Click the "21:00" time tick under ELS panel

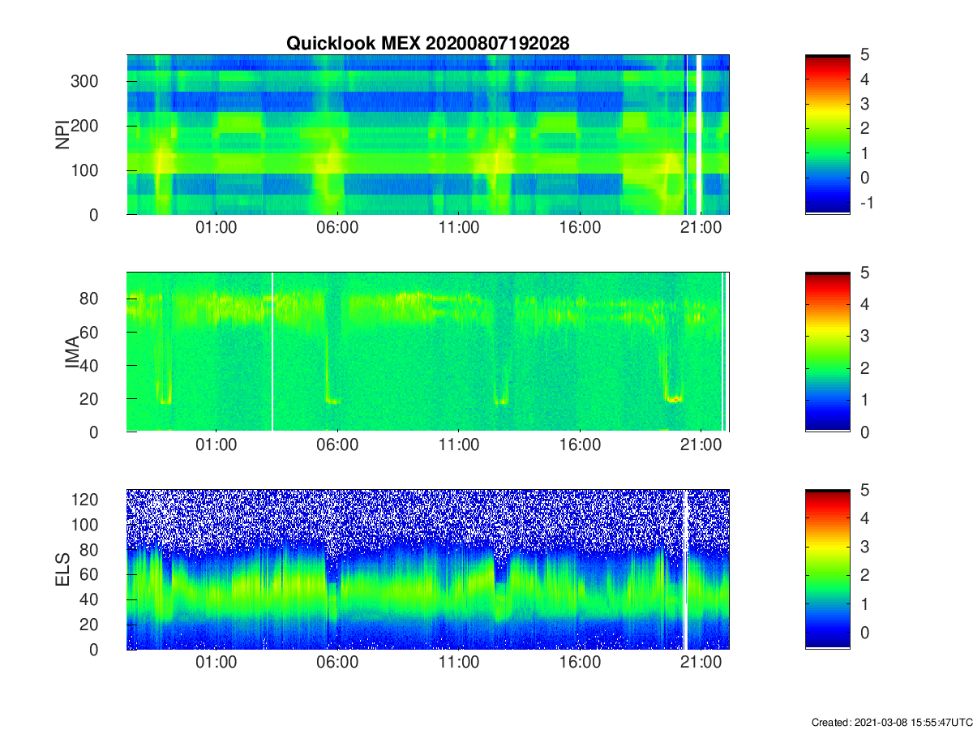tap(701, 663)
